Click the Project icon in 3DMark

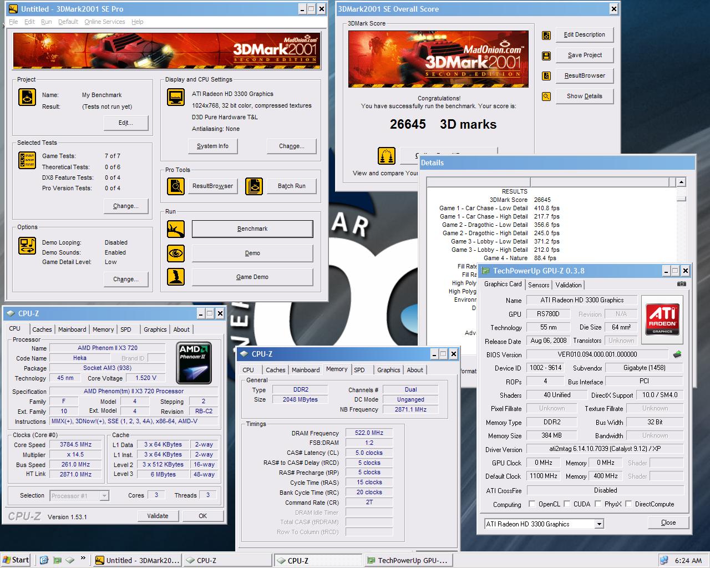pos(27,97)
